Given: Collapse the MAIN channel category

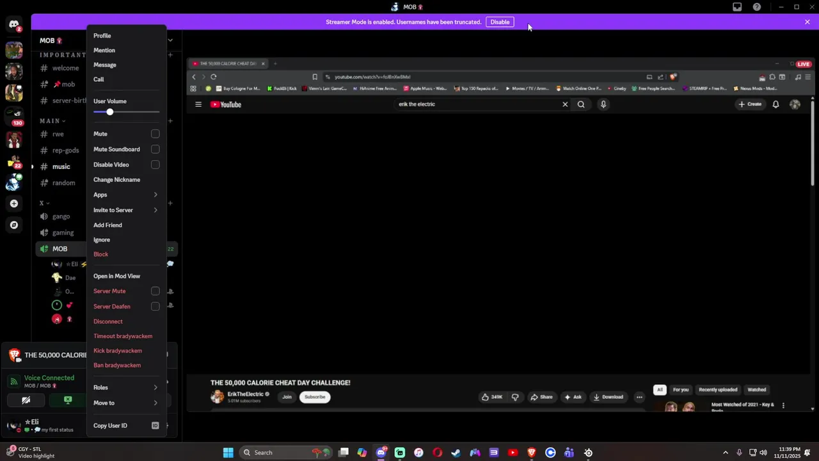Looking at the screenshot, I should coord(52,121).
